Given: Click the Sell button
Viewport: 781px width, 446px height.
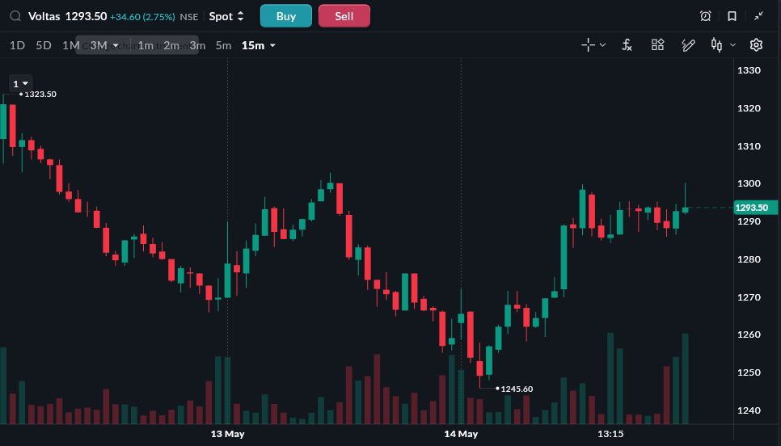Looking at the screenshot, I should [344, 16].
